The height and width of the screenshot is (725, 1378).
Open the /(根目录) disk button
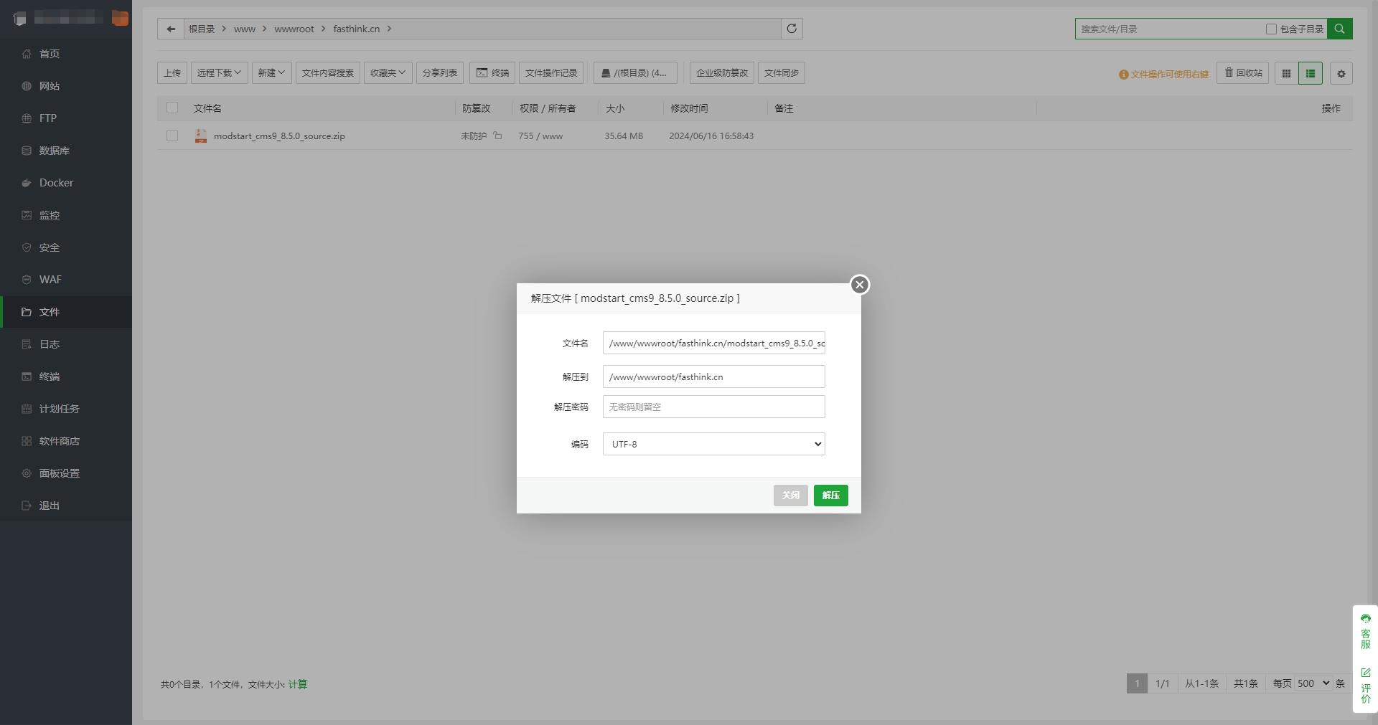(x=635, y=73)
